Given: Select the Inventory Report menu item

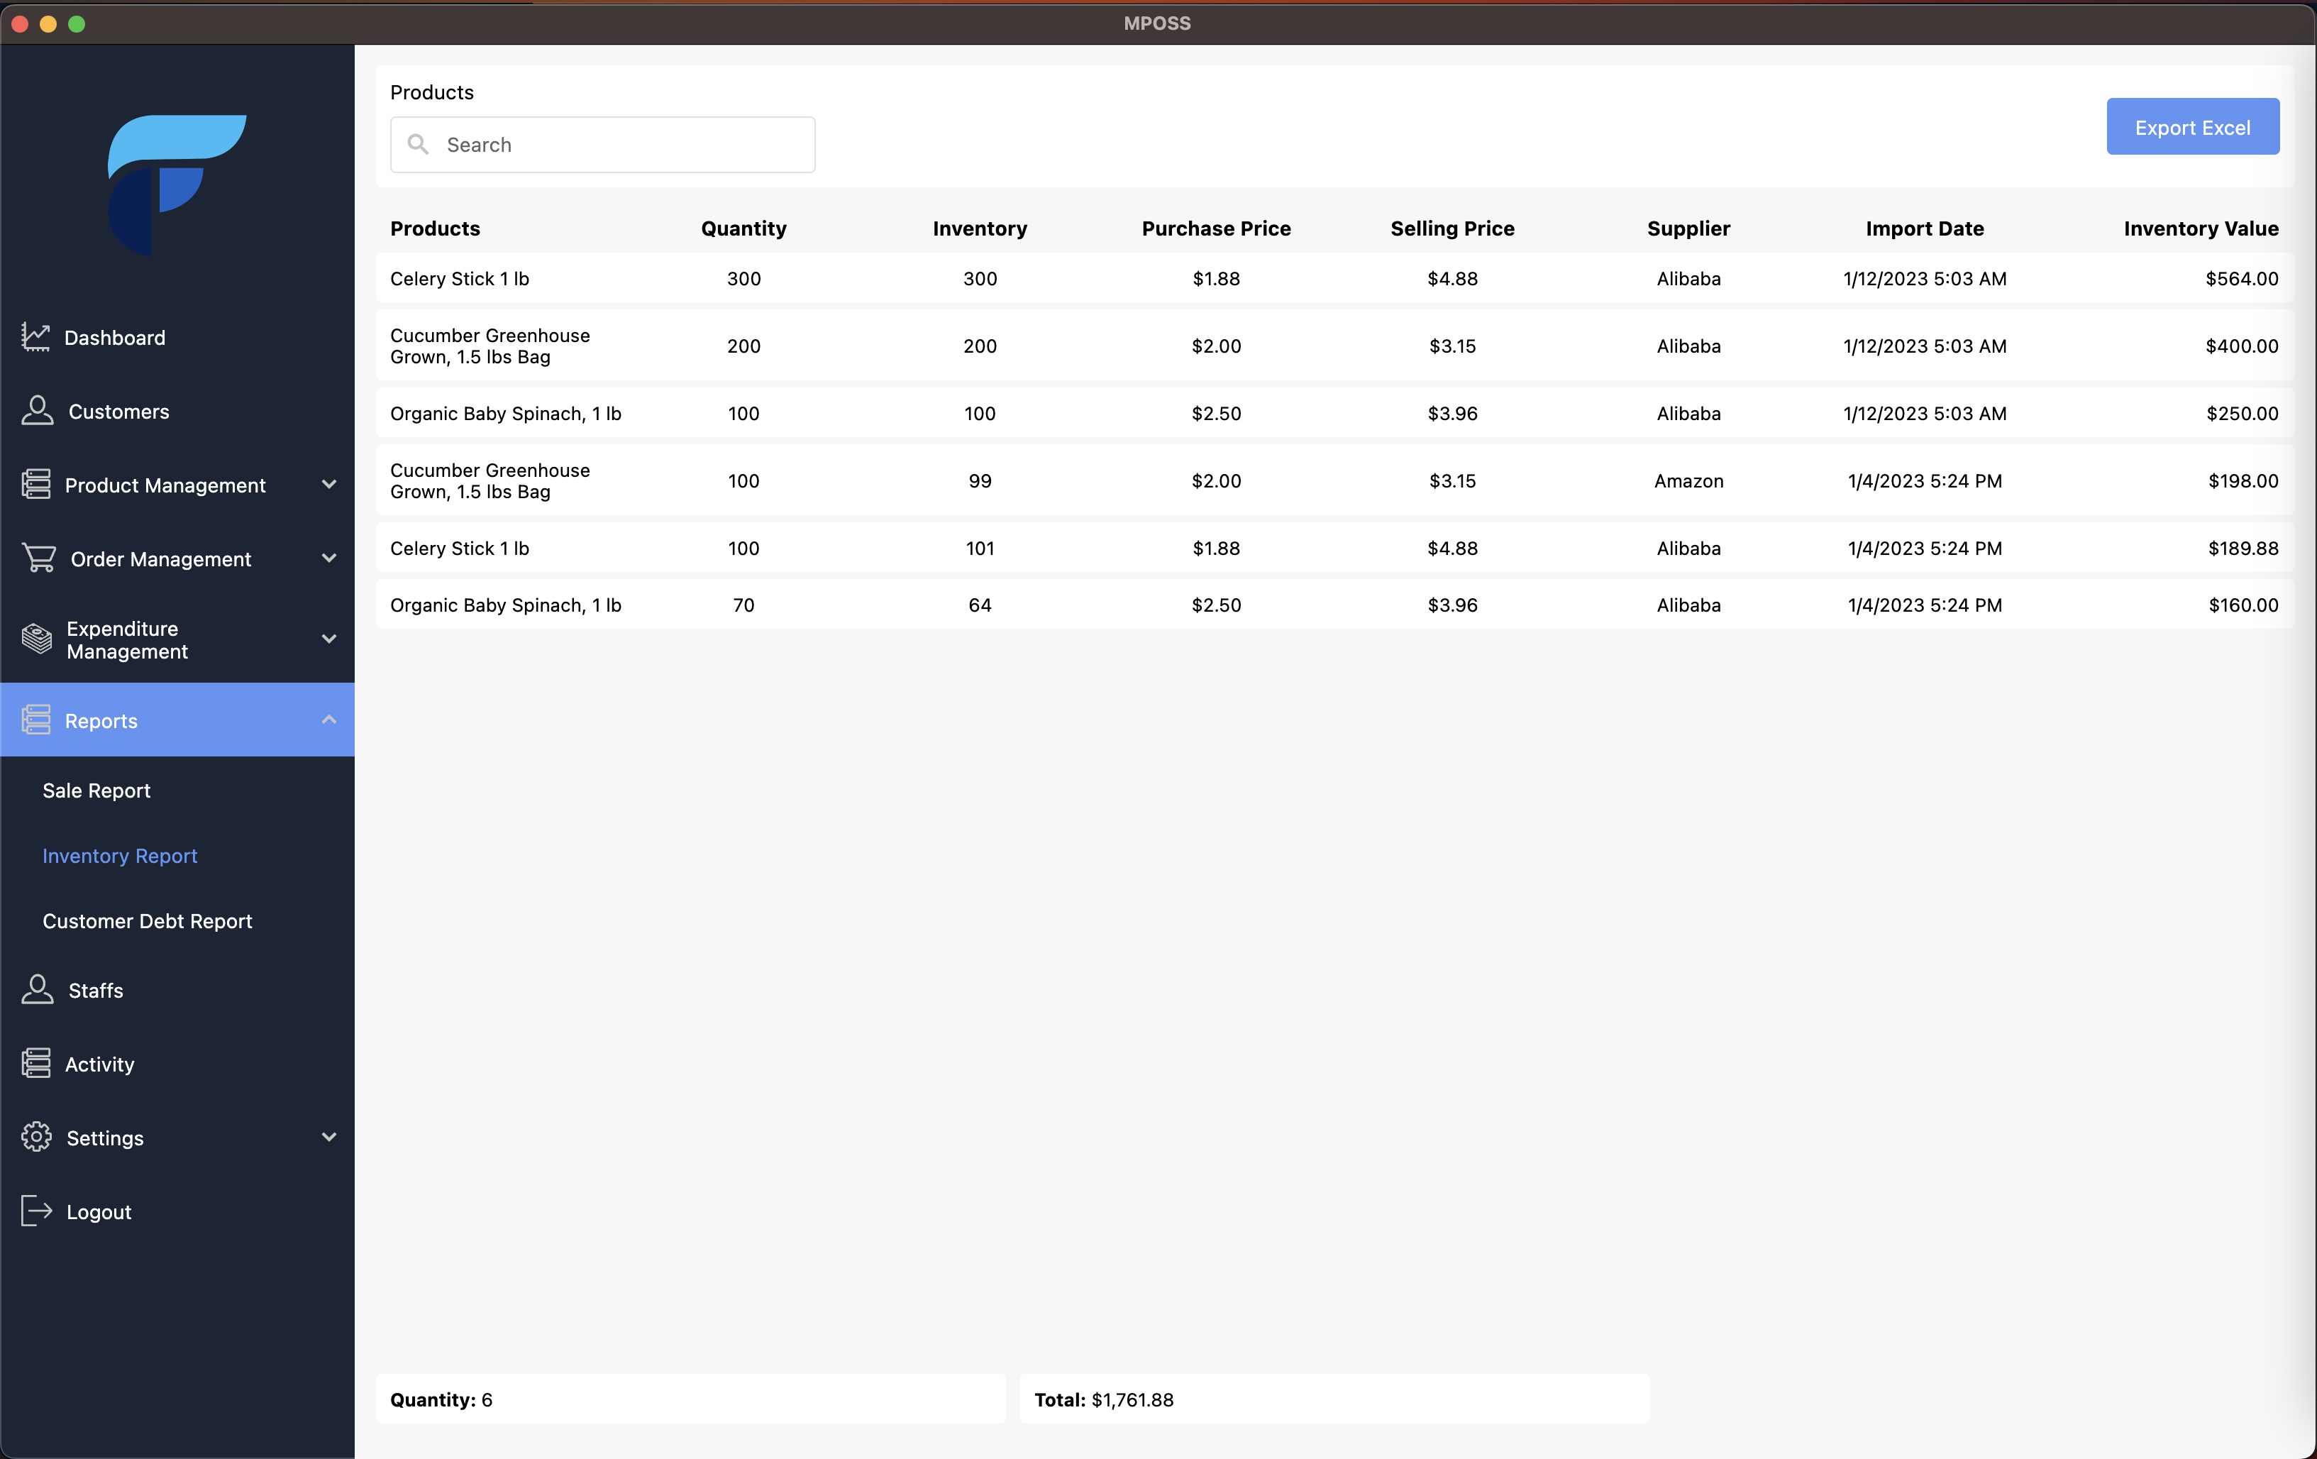Looking at the screenshot, I should pos(119,856).
